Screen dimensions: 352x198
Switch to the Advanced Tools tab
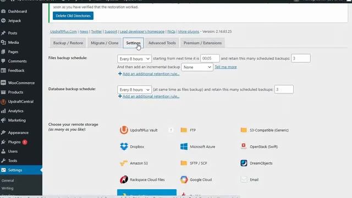[x=162, y=43]
